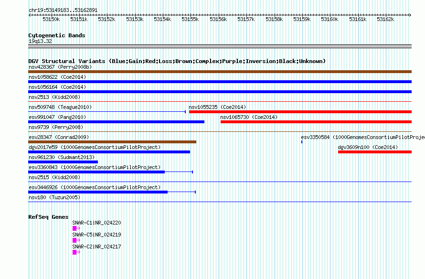This screenshot has width=425, height=279.
Task: Open the esv3446926 variant label
Action: click(95, 187)
